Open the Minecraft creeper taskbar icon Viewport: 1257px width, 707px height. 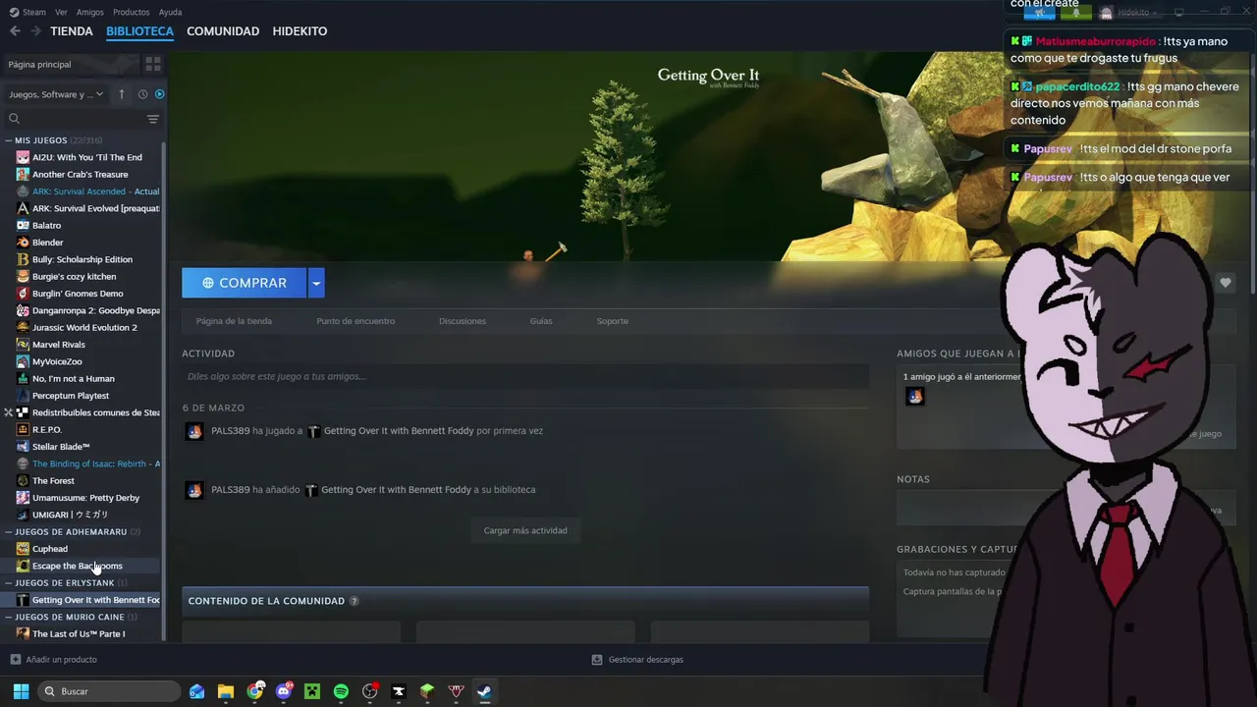(x=313, y=691)
